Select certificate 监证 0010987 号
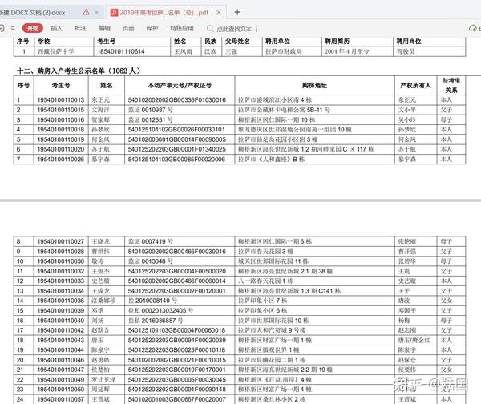 pyautogui.click(x=151, y=110)
